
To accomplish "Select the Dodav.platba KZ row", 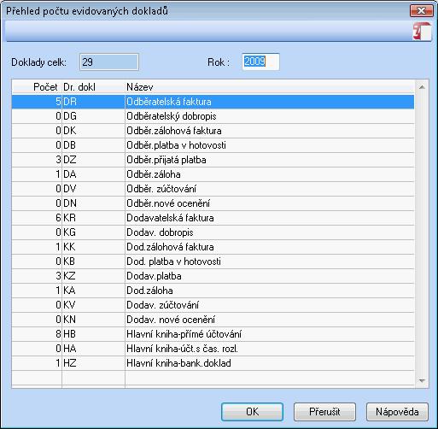I will 213,276.
